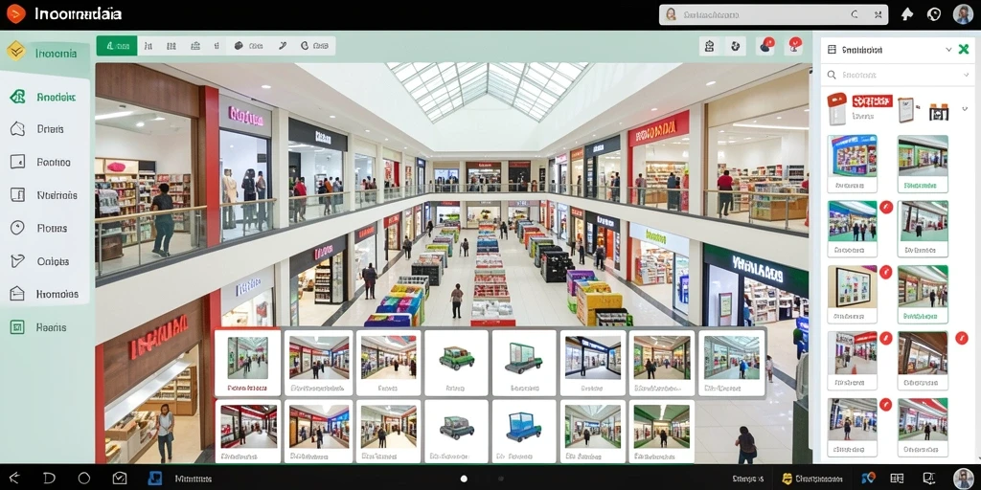Click the green X icon in the right panel header
This screenshot has width=981, height=490.
click(x=964, y=49)
